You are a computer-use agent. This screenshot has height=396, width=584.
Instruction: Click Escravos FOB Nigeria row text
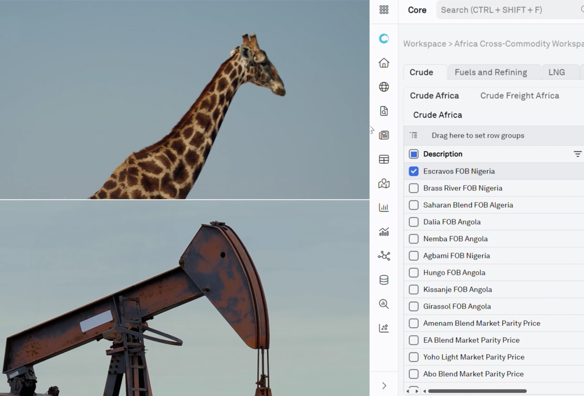coord(459,171)
